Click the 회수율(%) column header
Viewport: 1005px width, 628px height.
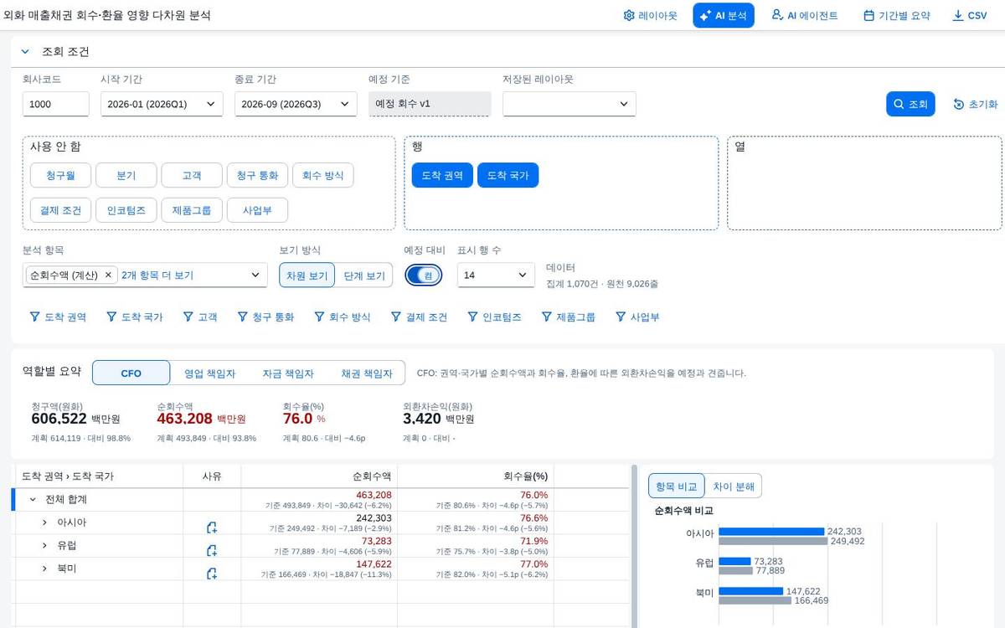tap(475, 476)
